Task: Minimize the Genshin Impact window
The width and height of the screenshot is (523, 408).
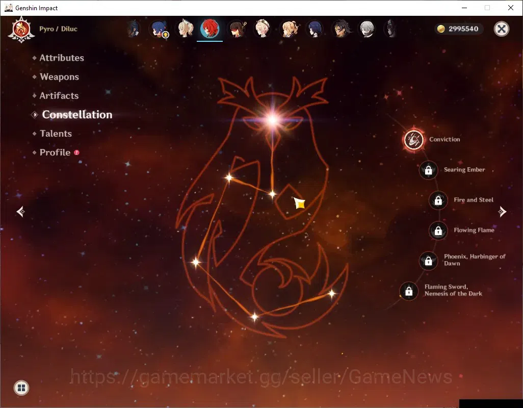Action: click(464, 8)
